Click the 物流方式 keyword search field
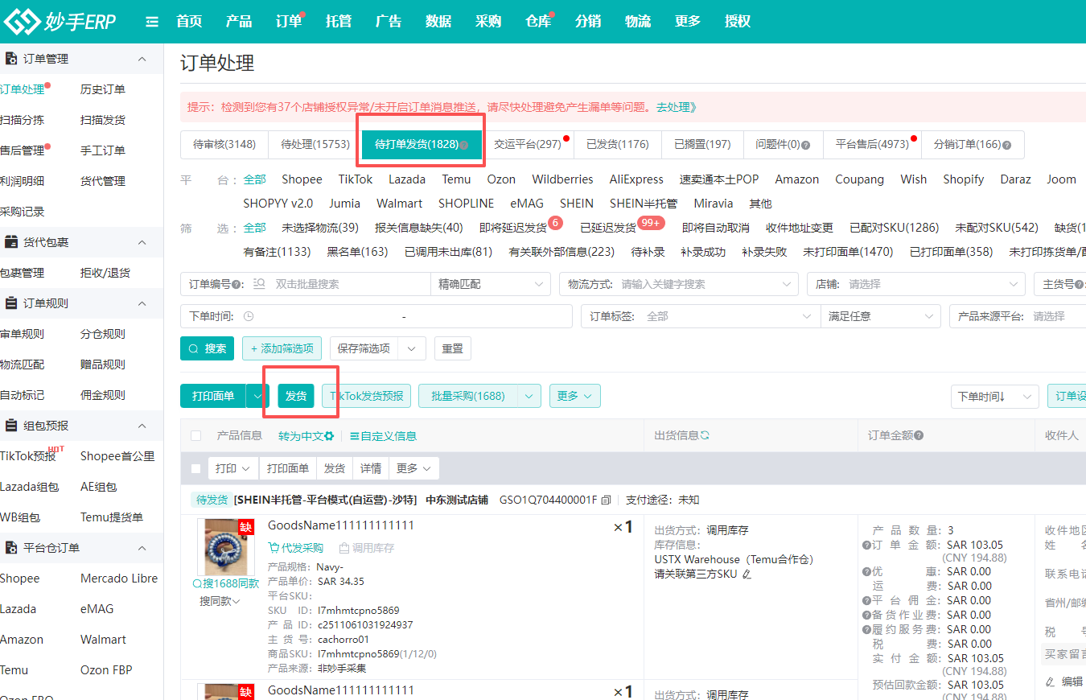This screenshot has width=1086, height=700. (x=697, y=284)
